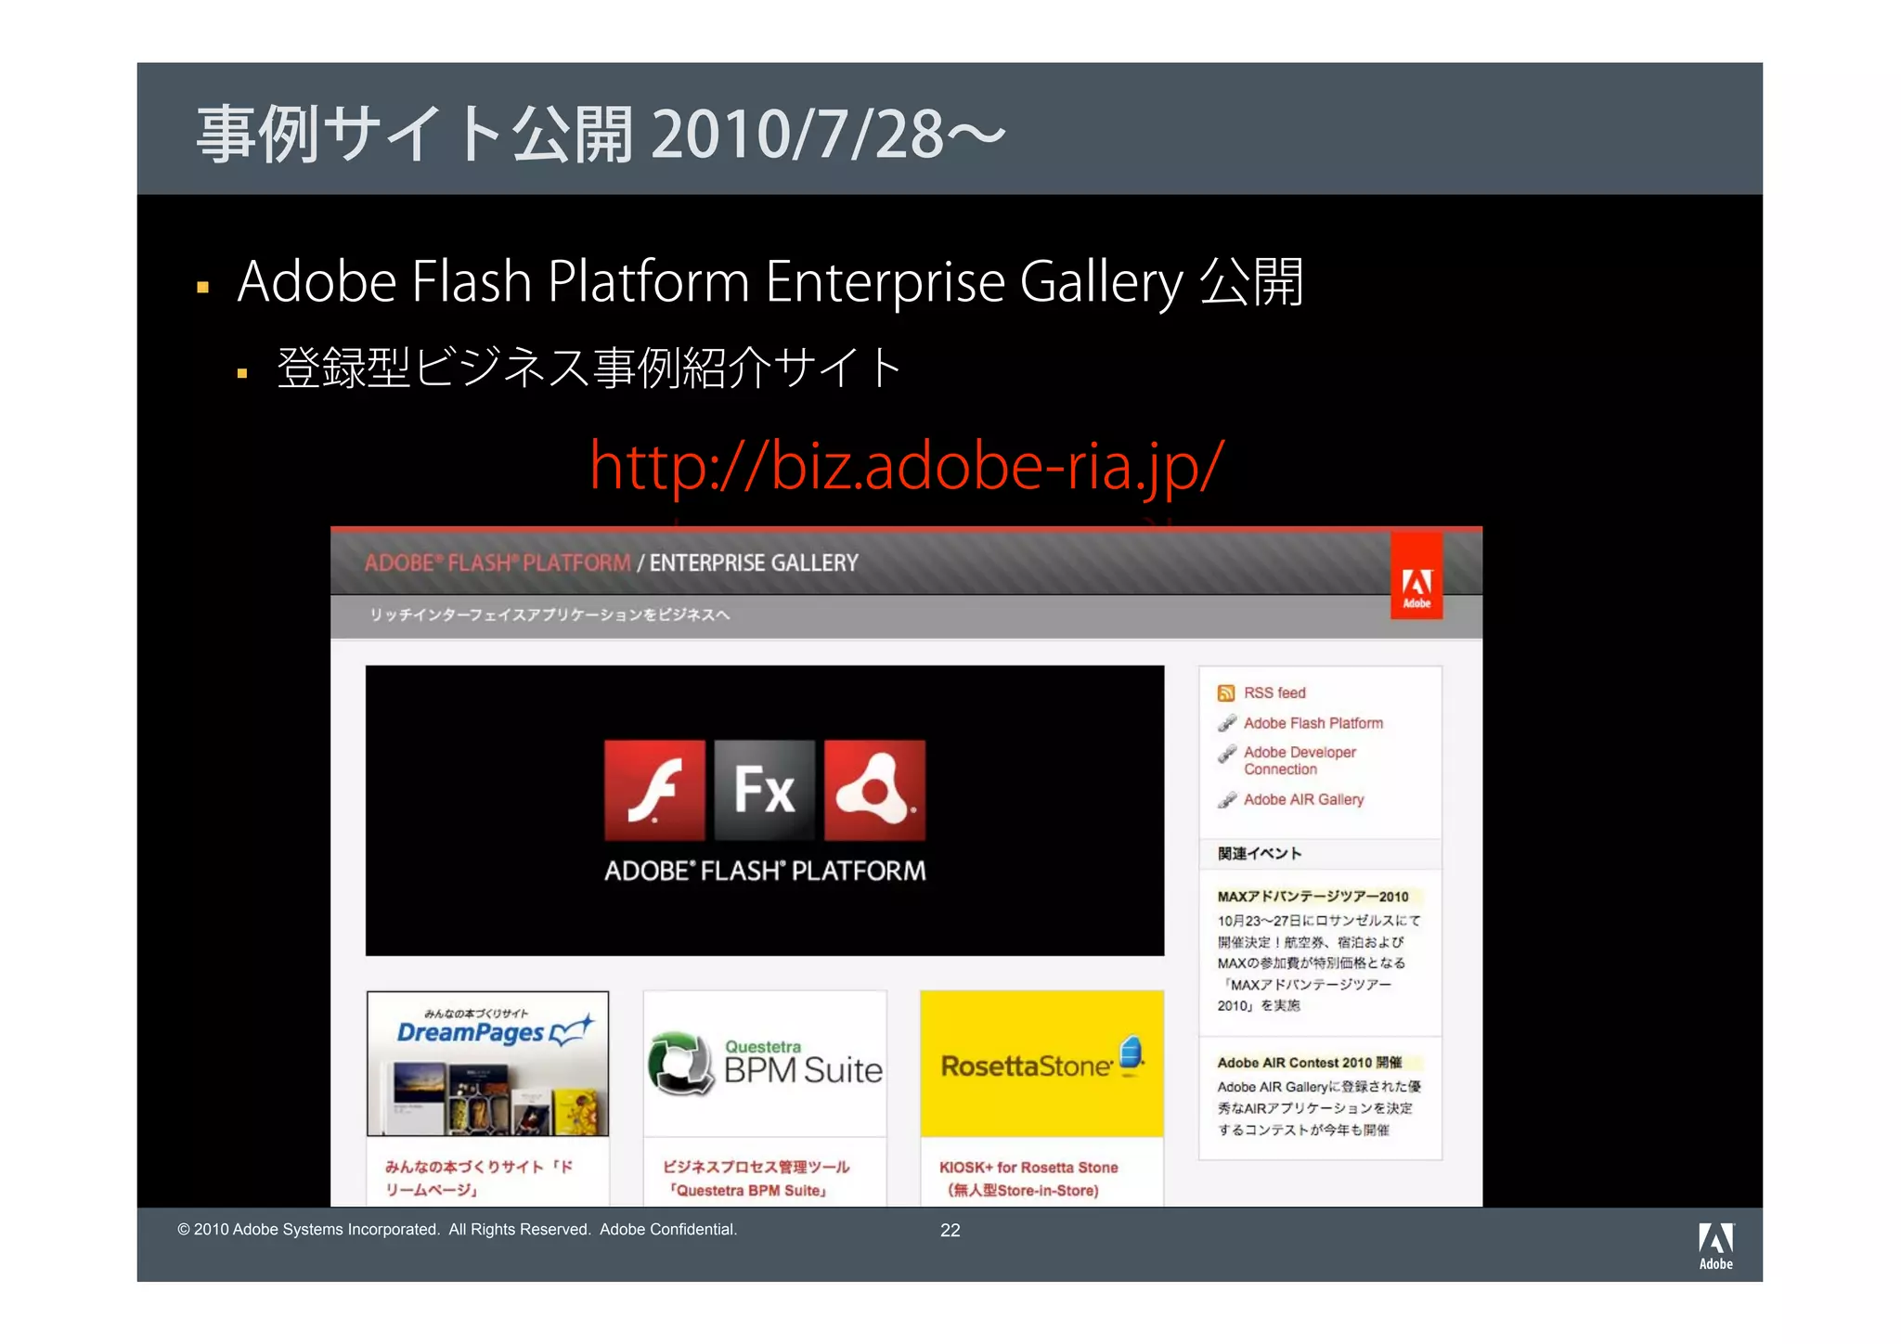The height and width of the screenshot is (1344, 1901).
Task: Select the Questetra BPM Suite thumbnail
Action: click(x=765, y=1064)
